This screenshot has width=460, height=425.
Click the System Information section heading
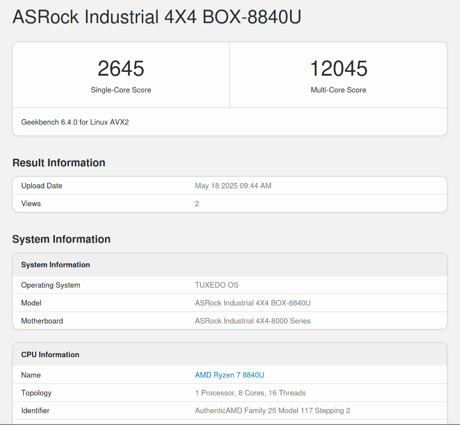61,239
